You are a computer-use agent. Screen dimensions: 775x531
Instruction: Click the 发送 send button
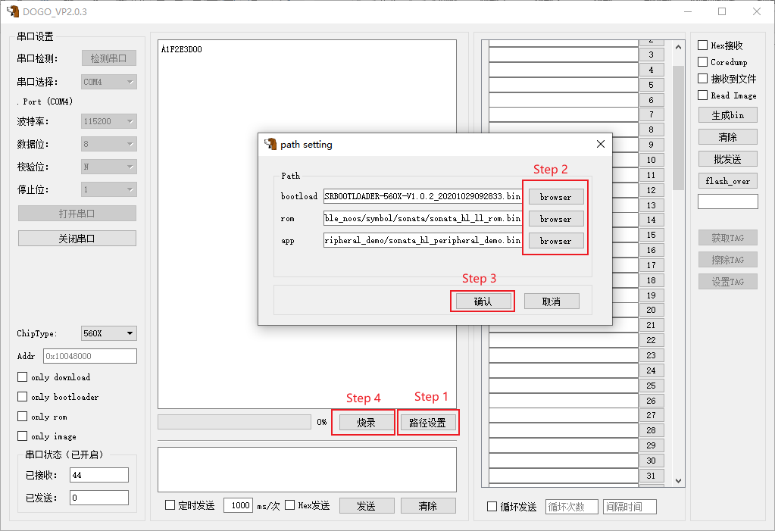click(366, 506)
